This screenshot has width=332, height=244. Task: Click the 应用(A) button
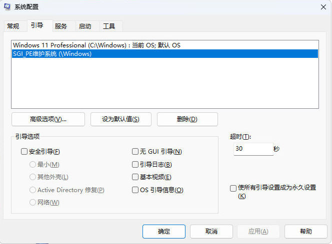tap(258, 232)
